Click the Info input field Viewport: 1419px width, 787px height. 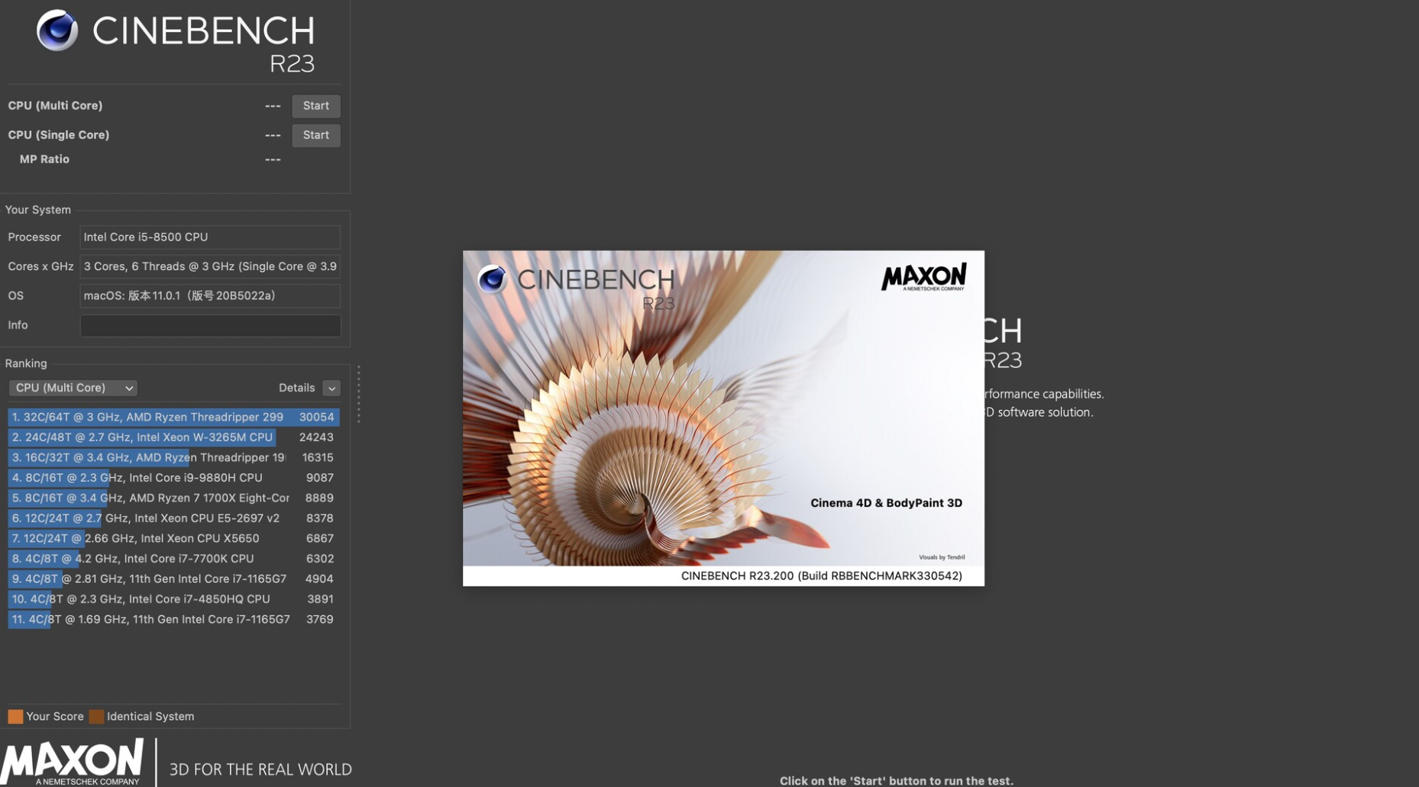click(x=209, y=325)
